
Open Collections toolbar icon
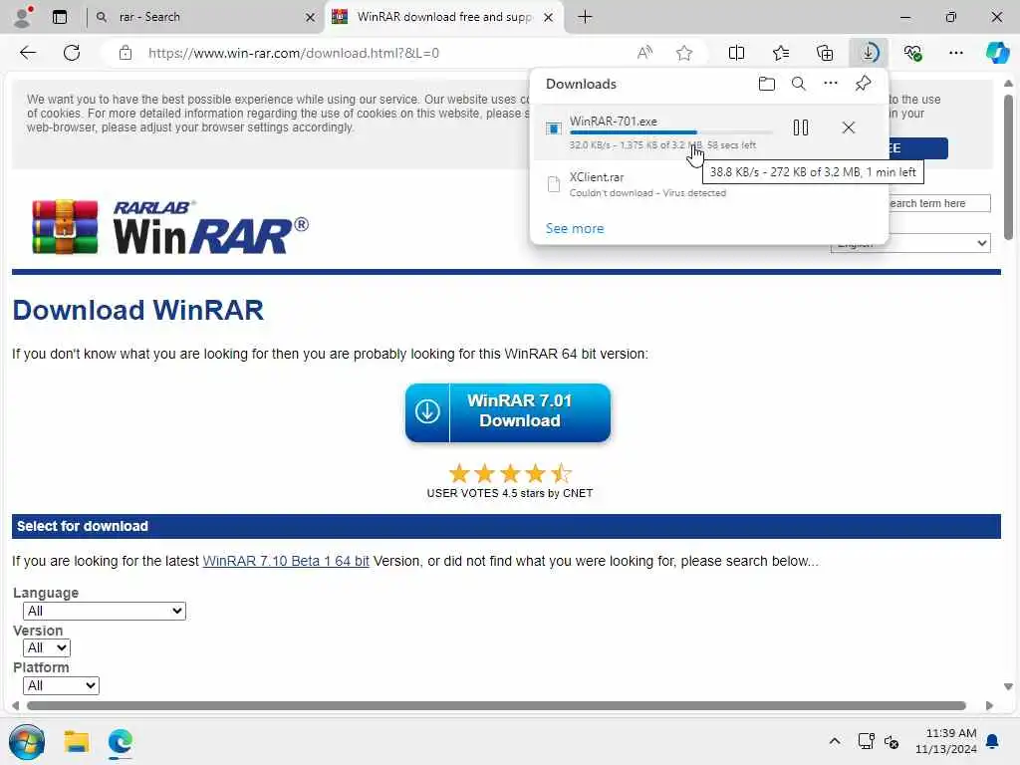point(824,53)
